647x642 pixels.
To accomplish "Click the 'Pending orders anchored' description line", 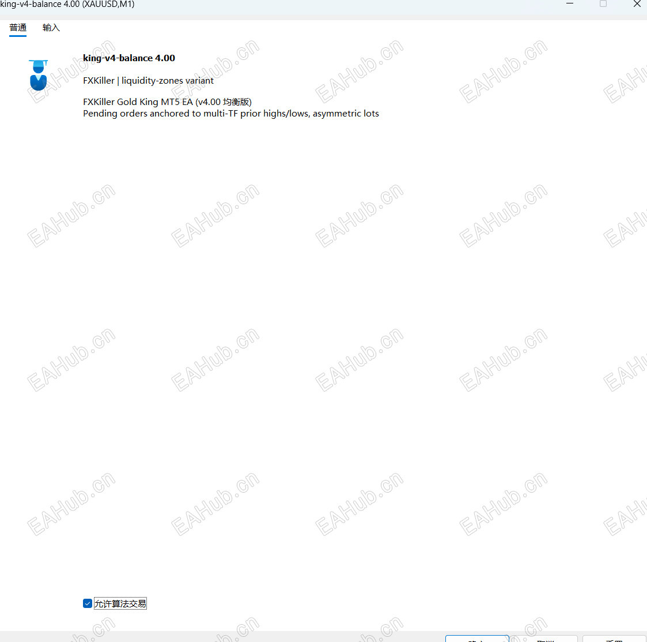I will click(230, 113).
